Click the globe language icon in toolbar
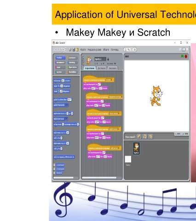This screenshot has width=196, height=221. pyautogui.click(x=70, y=50)
